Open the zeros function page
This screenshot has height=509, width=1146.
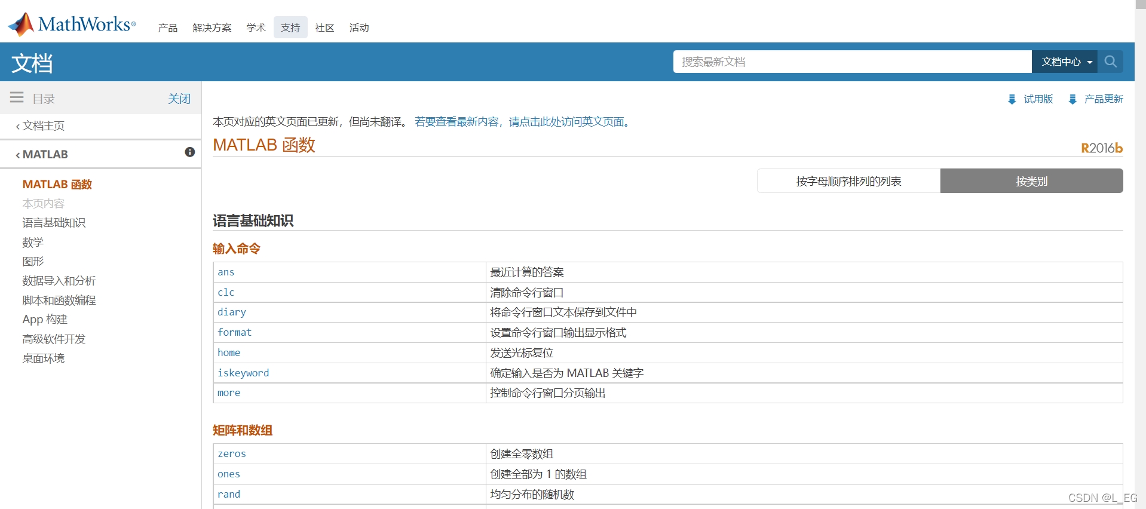232,453
